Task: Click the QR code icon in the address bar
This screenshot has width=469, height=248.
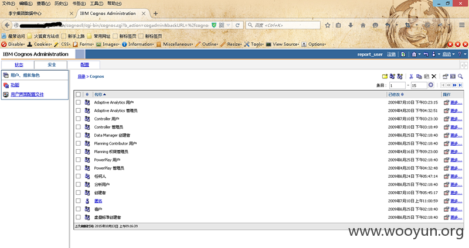Action: click(x=222, y=25)
